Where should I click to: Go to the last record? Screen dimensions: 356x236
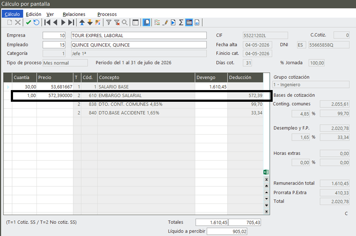tap(71, 23)
